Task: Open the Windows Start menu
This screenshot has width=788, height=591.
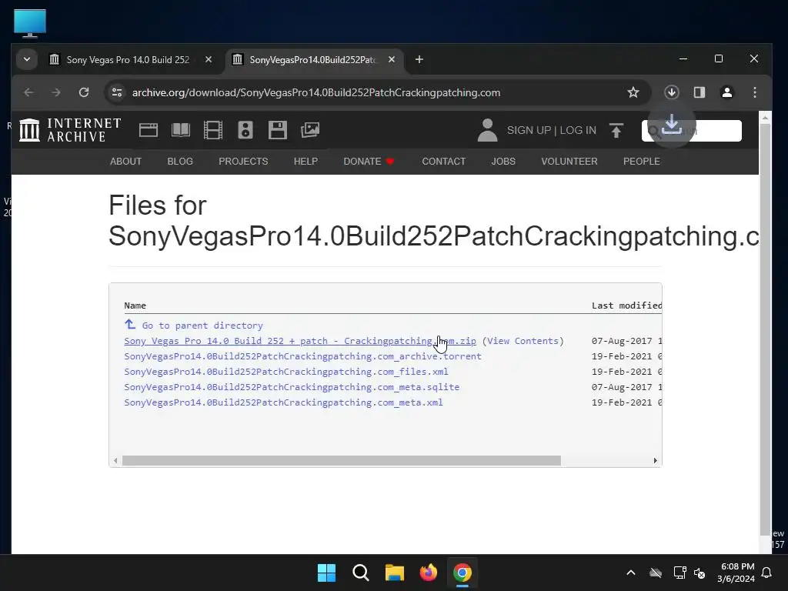Action: click(326, 573)
